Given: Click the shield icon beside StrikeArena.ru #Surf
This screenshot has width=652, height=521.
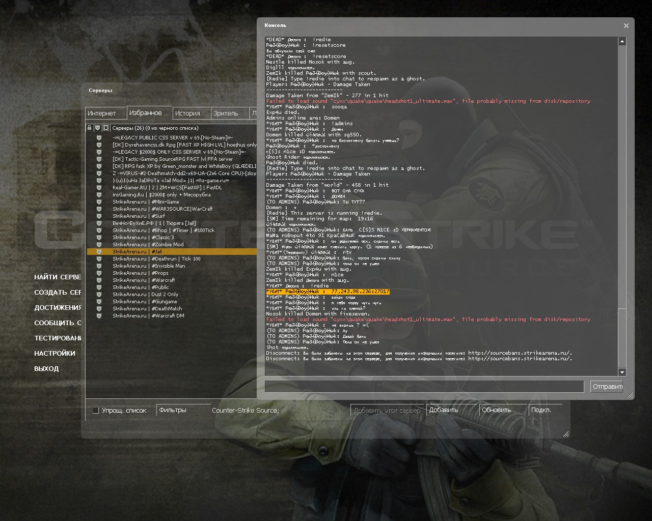Looking at the screenshot, I should click(x=99, y=216).
